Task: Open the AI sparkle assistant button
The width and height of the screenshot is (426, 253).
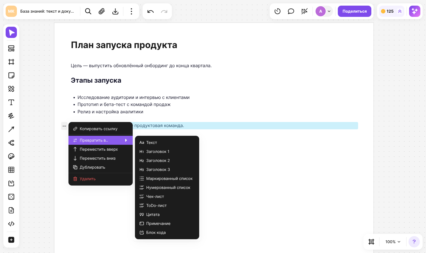Action: click(415, 11)
